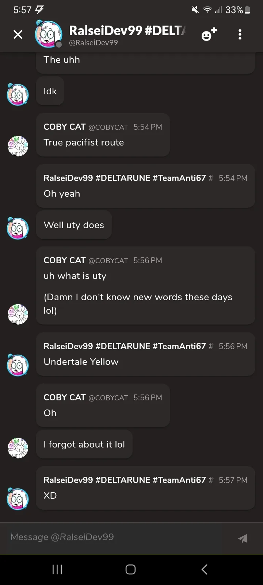Close the chat with the X icon

[18, 34]
